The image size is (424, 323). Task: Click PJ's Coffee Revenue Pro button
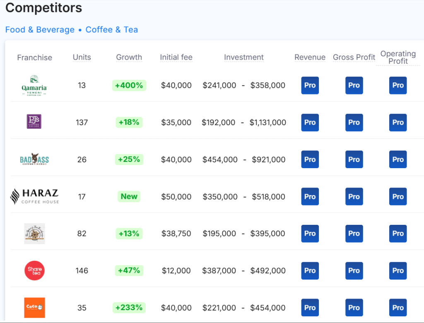coord(310,122)
